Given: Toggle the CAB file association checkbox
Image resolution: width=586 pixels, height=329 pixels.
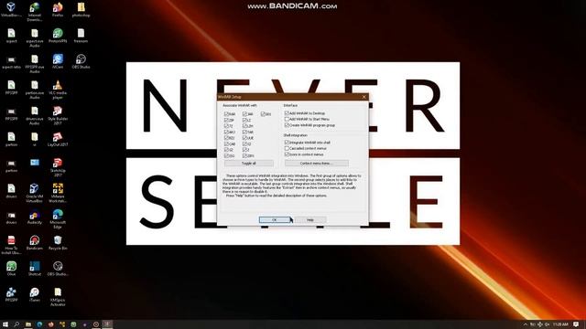Looking at the screenshot, I should [x=226, y=143].
